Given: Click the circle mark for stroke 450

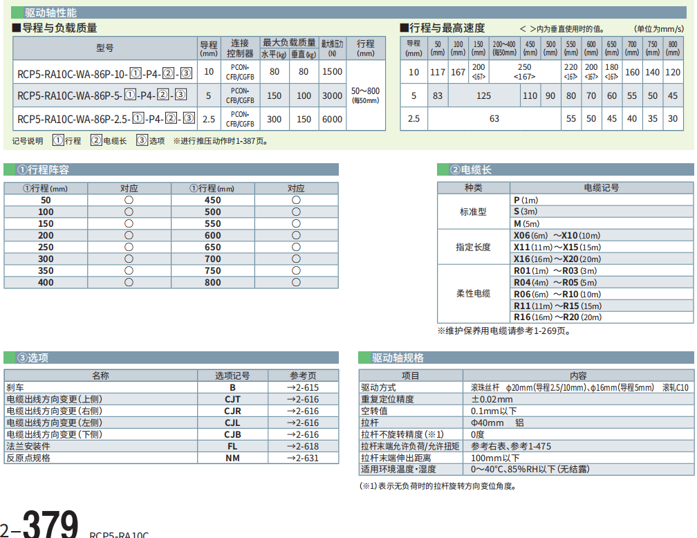Looking at the screenshot, I should pos(296,200).
